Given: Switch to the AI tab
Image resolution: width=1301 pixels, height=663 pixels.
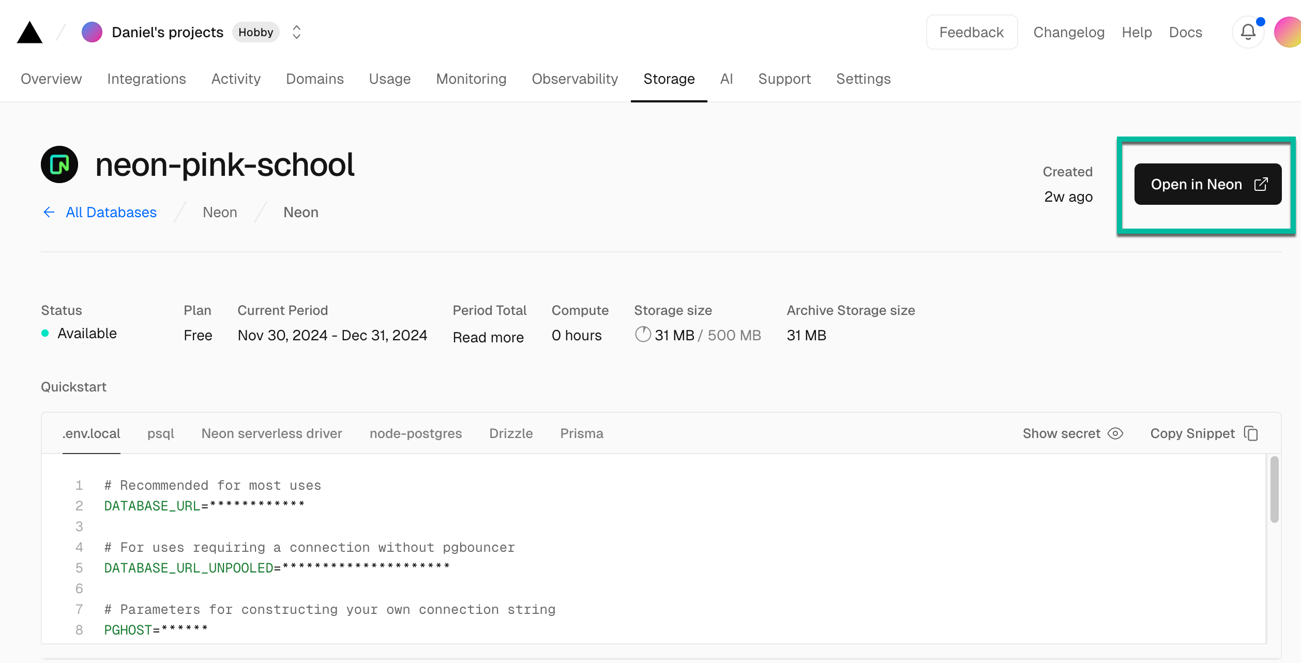Looking at the screenshot, I should coord(726,79).
